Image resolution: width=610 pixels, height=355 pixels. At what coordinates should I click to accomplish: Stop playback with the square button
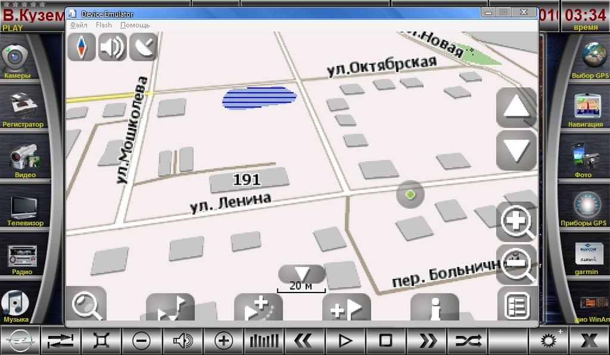coord(386,341)
